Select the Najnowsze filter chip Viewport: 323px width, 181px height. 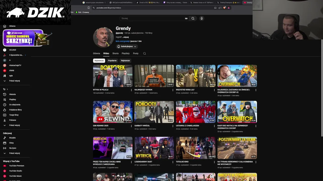(x=99, y=61)
